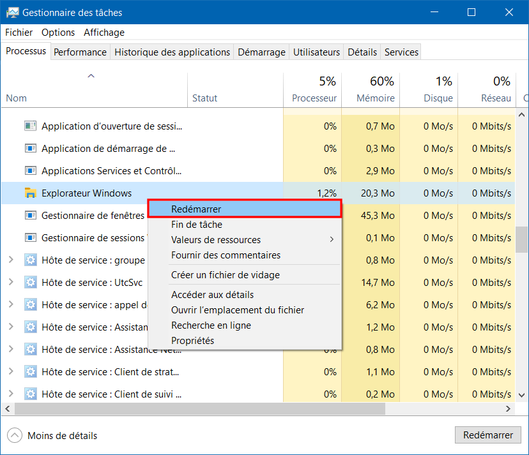The image size is (529, 455).
Task: Expand the Hôte de service : Client de strat row
Action: (x=11, y=371)
